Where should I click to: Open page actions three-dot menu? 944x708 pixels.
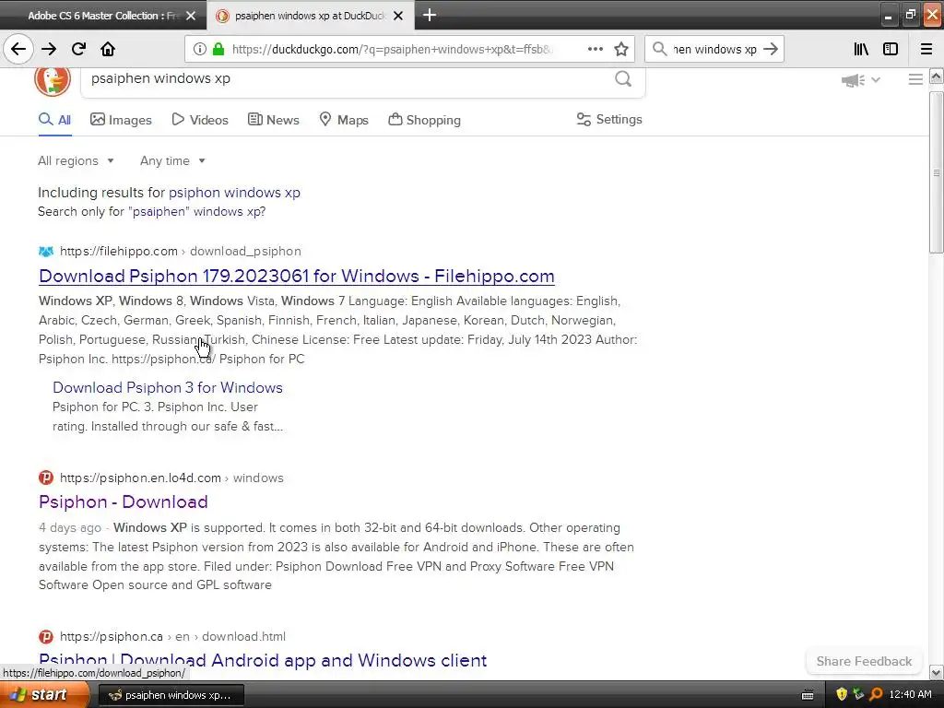coord(595,49)
